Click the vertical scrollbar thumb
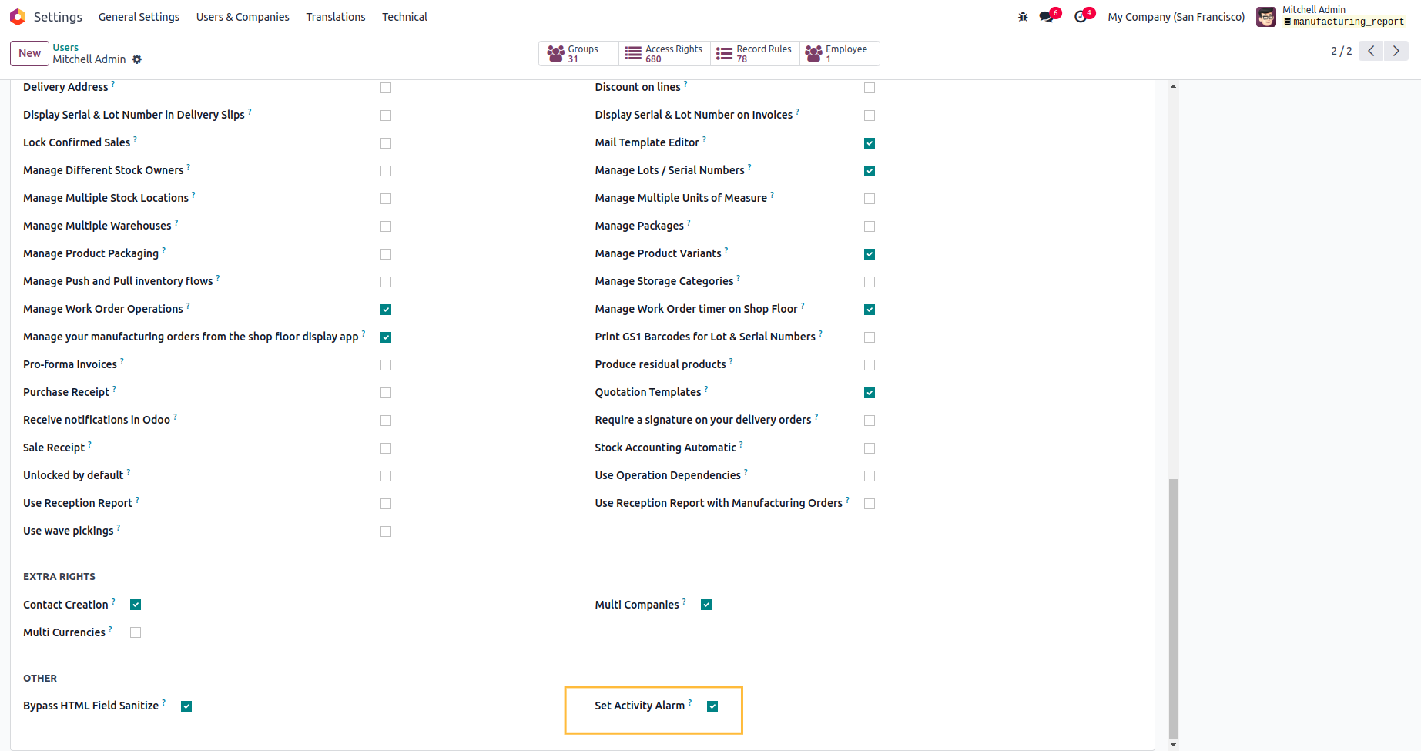The height and width of the screenshot is (751, 1421). point(1173,607)
